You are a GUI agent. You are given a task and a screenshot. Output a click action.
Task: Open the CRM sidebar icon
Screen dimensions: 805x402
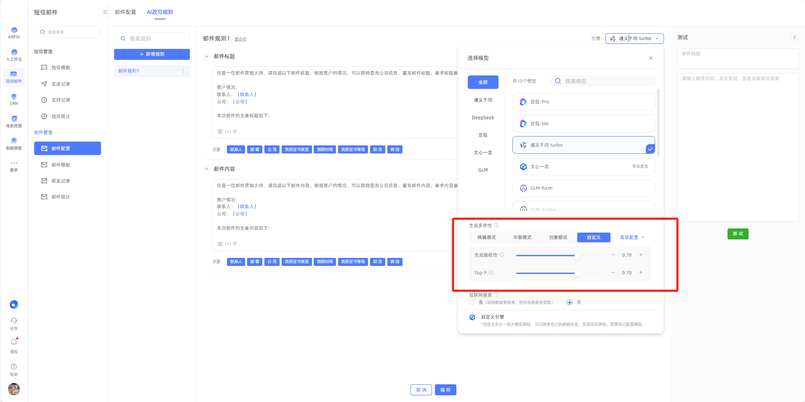(x=14, y=99)
